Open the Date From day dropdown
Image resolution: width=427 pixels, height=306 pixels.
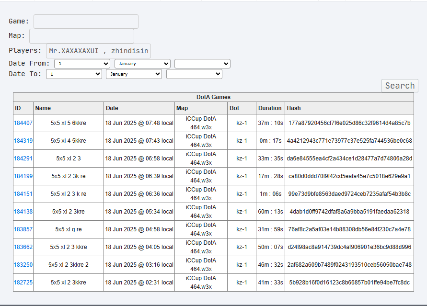(x=82, y=64)
